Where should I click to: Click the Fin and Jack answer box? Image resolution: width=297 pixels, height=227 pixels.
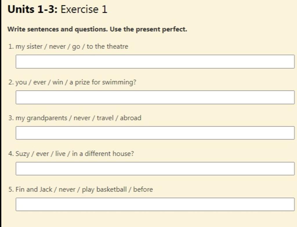tap(155, 204)
